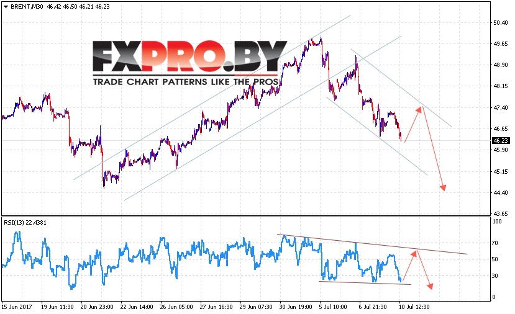
Task: Select the 19 Jun 11:30 time label
Action: (57, 307)
